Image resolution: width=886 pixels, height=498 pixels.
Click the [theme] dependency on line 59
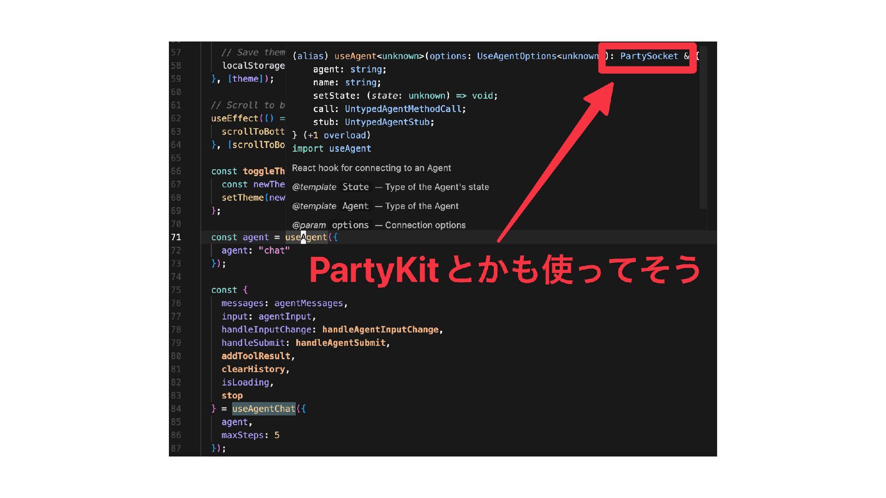(x=245, y=79)
